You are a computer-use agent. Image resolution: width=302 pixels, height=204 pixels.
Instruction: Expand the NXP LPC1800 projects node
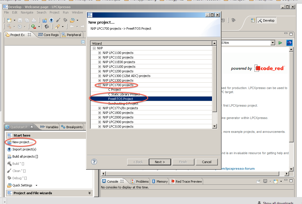(x=100, y=113)
